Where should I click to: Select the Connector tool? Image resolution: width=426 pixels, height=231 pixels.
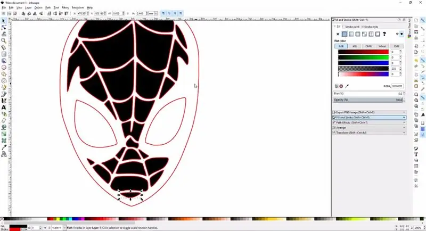(4, 154)
